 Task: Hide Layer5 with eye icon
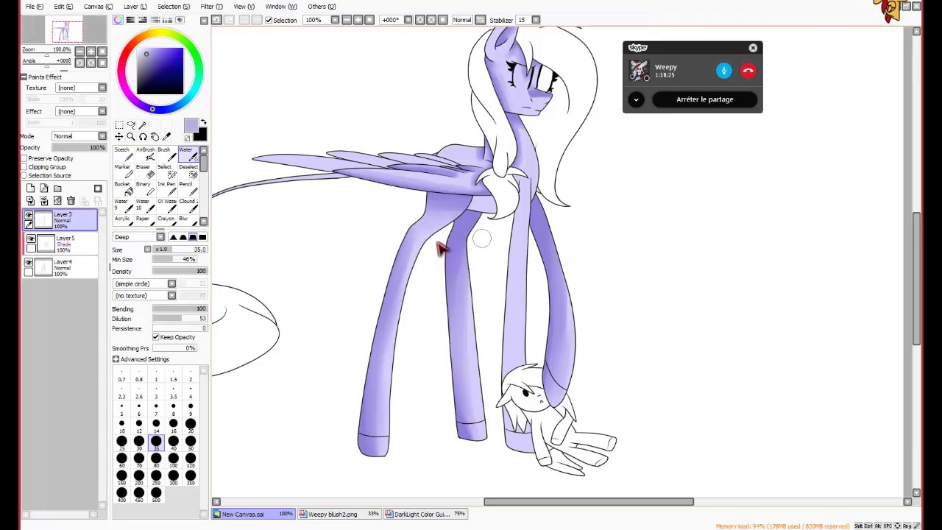click(x=31, y=239)
